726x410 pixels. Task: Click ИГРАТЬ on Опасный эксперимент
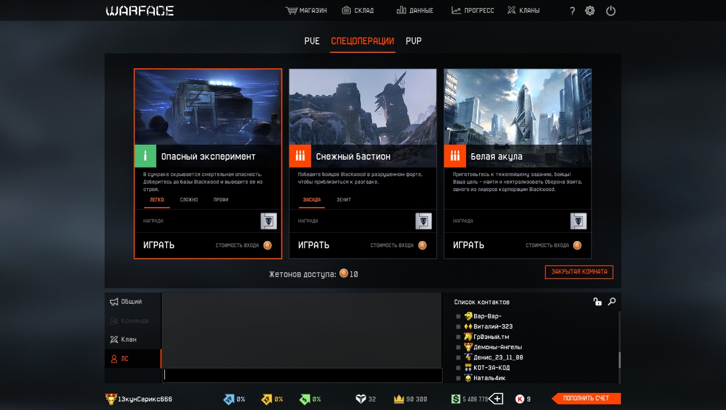coord(159,246)
